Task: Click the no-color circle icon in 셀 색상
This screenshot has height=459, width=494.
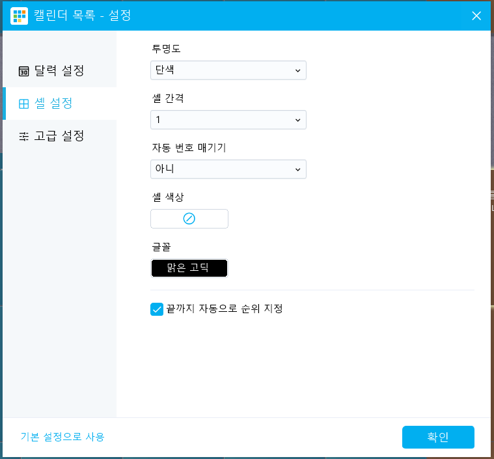Action: click(x=189, y=219)
